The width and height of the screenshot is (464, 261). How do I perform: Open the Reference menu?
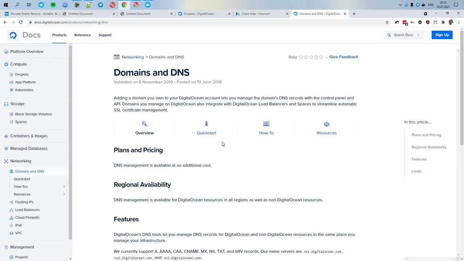click(82, 35)
